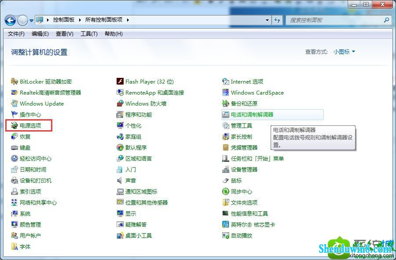Open Internet 选项 icon
The width and height of the screenshot is (396, 260).
pos(226,81)
